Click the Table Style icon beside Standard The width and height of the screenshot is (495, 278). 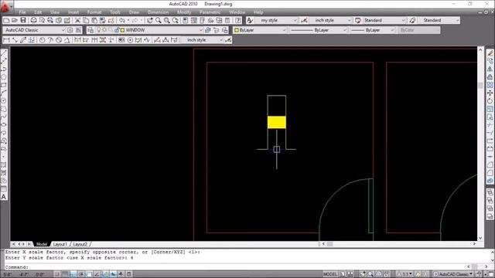point(358,21)
